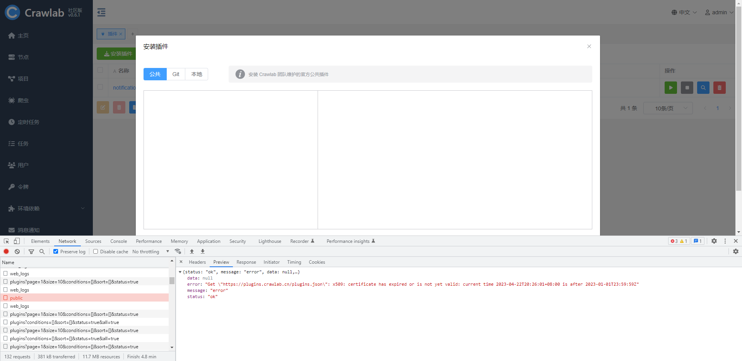
Task: Switch to the Git tab in the dialog
Action: pos(176,74)
